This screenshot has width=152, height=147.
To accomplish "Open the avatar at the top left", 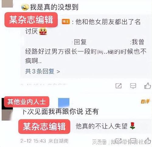I will (x=7, y=4).
